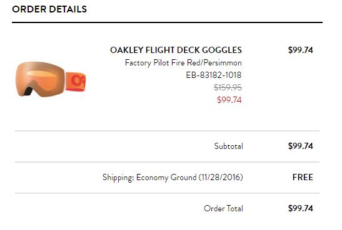Click the black rule under ORDER DETAILS
342x230 pixels.
(x=167, y=22)
